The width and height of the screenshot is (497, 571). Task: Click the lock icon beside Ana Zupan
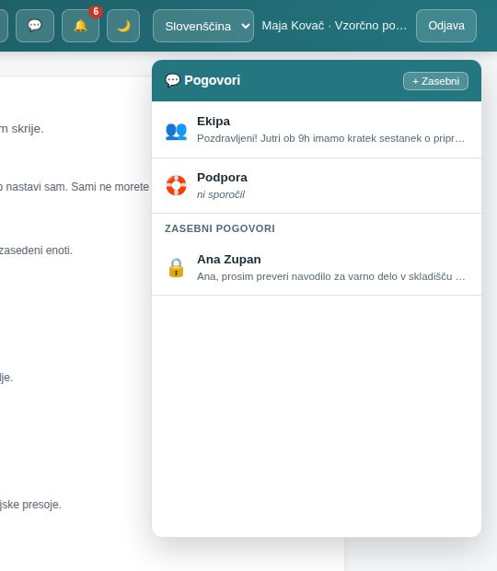(176, 268)
